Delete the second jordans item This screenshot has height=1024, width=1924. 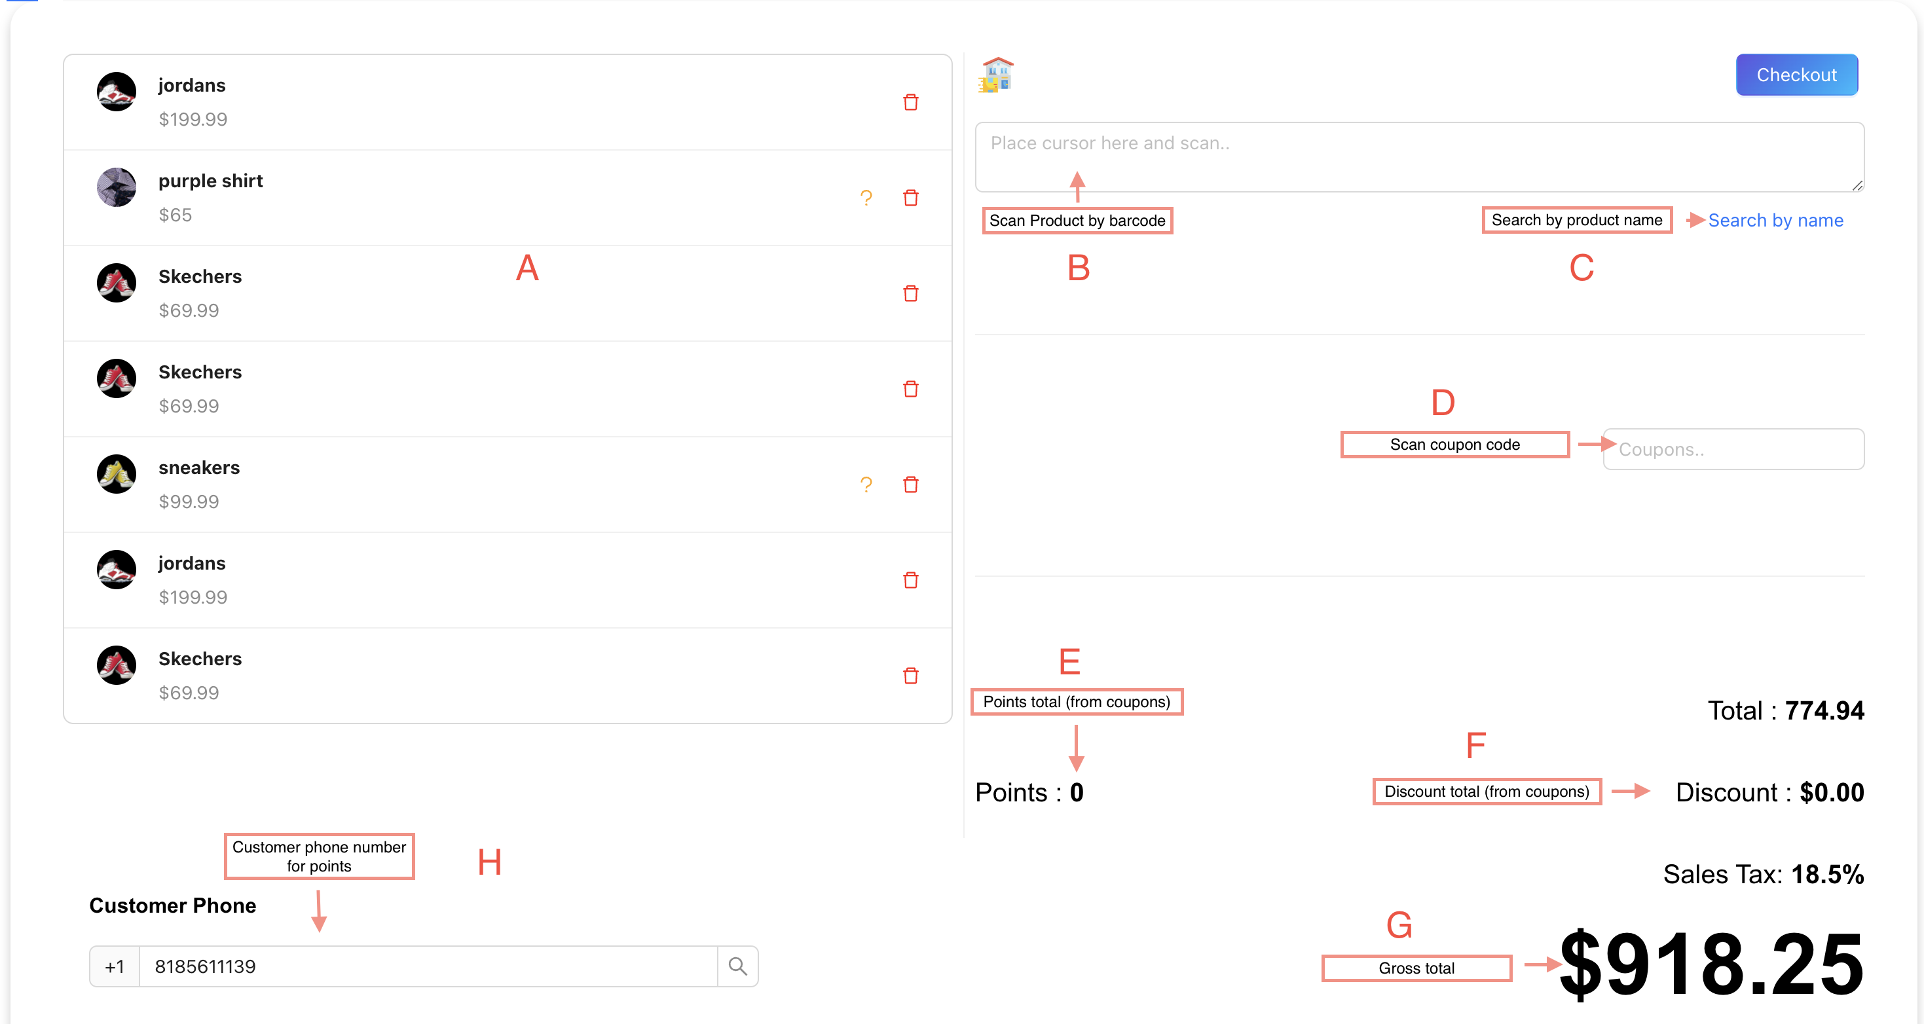(x=910, y=580)
